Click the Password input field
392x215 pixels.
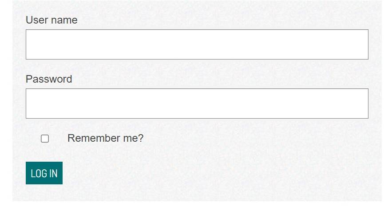tap(197, 104)
